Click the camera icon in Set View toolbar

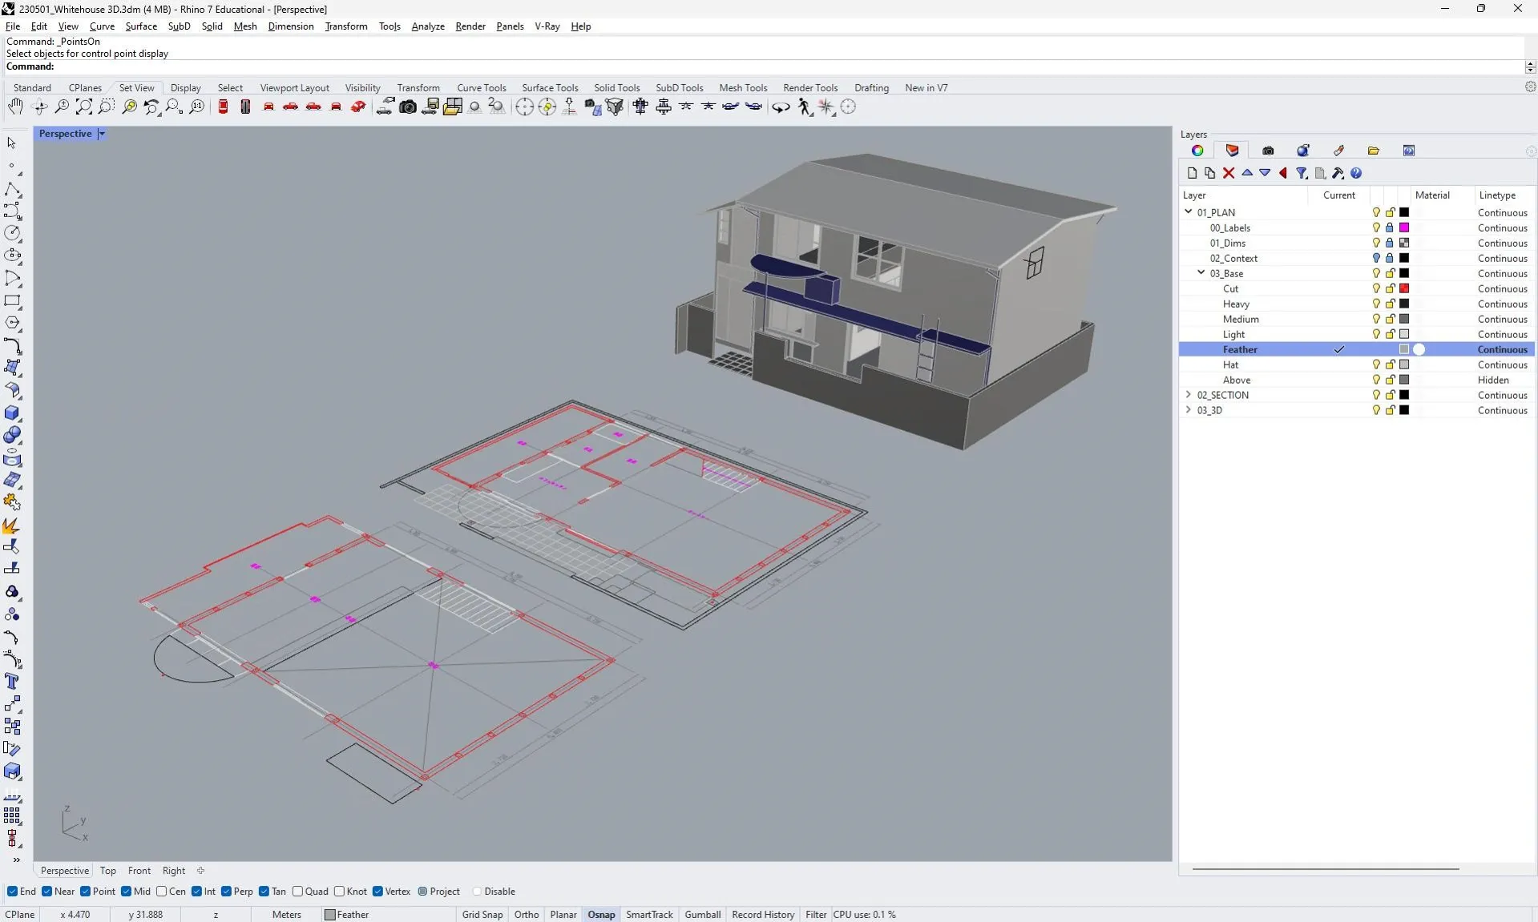tap(407, 107)
